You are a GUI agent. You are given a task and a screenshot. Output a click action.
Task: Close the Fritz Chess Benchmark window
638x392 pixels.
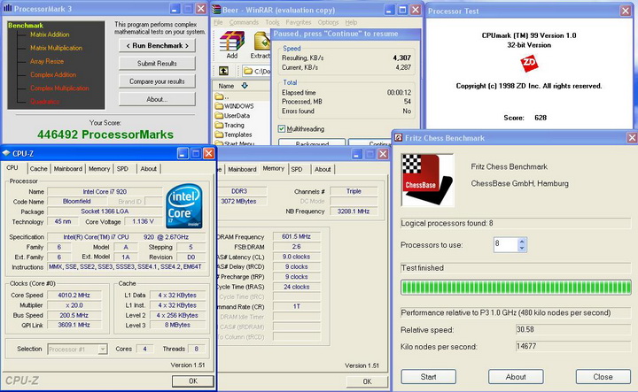[632, 138]
